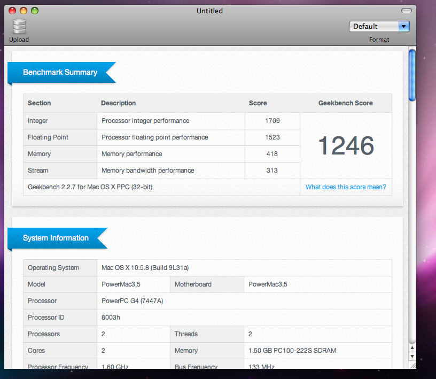
Task: Click the Stream score 313
Action: (272, 171)
